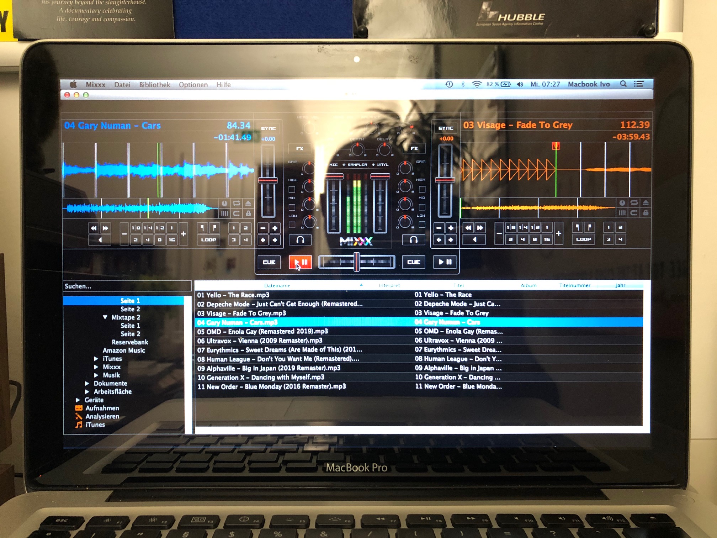Expand the Arbeitsfläche folder
This screenshot has width=717, height=538.
[x=87, y=391]
